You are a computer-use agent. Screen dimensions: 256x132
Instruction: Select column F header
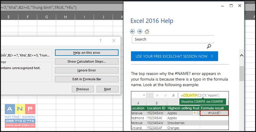click(28, 17)
